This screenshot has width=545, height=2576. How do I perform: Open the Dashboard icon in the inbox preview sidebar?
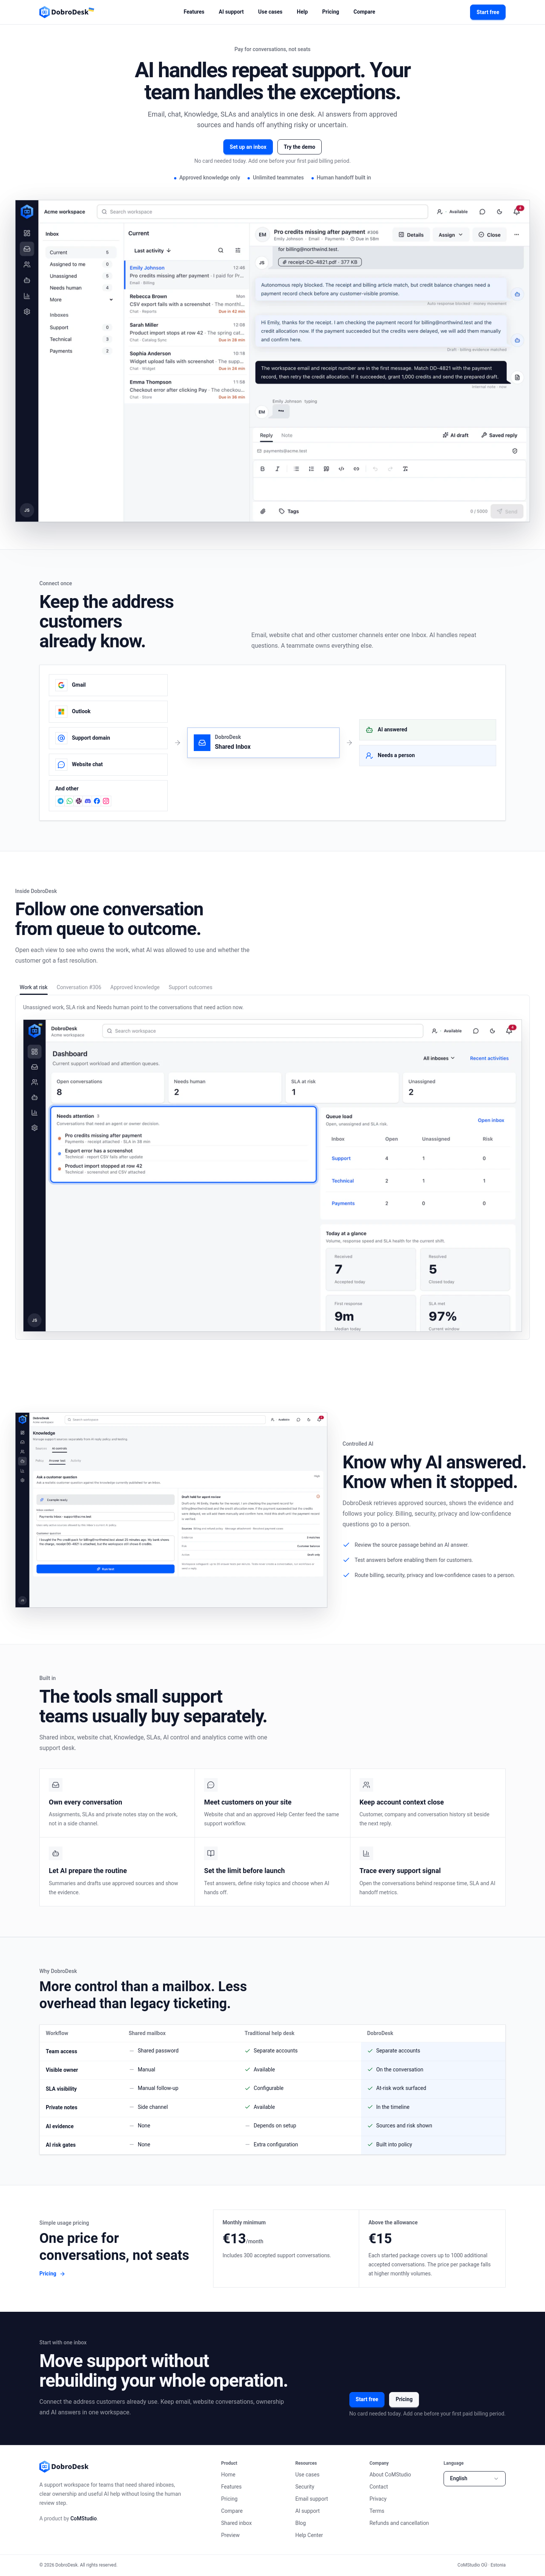click(27, 233)
